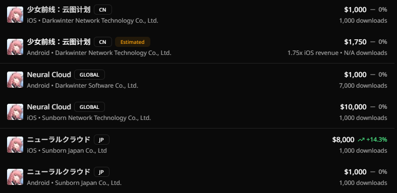Click the GLOBAL badge on the iOS Neural Cloud row
397x193 pixels.
point(89,107)
